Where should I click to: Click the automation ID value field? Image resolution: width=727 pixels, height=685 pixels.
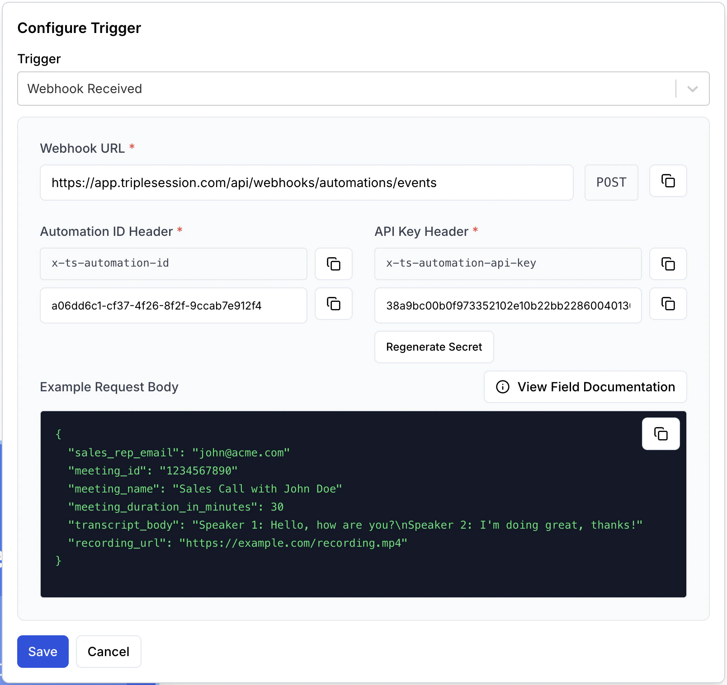click(x=174, y=305)
